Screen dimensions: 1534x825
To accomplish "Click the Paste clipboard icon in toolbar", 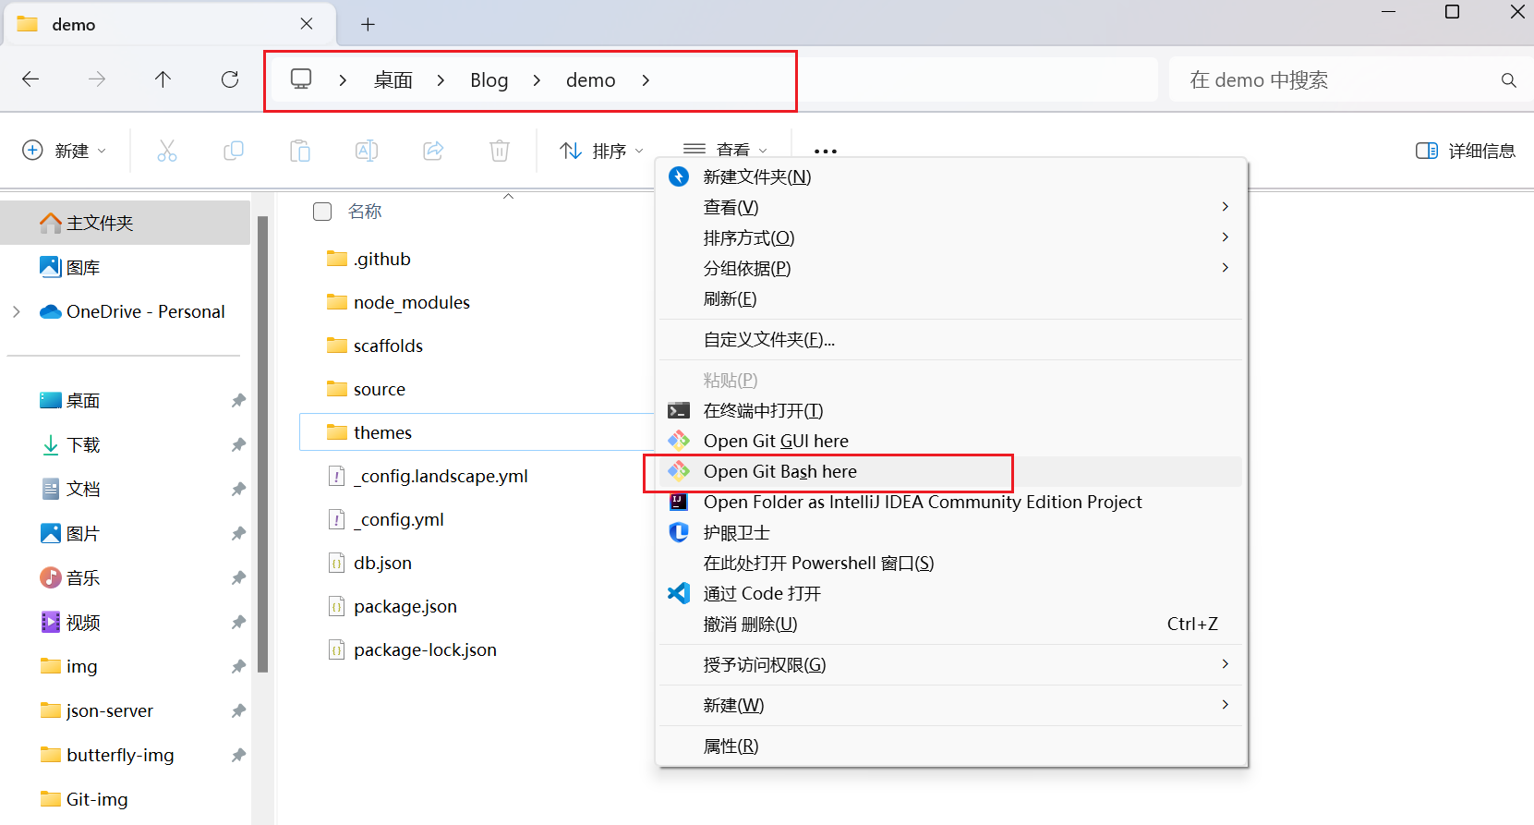I will tap(300, 151).
